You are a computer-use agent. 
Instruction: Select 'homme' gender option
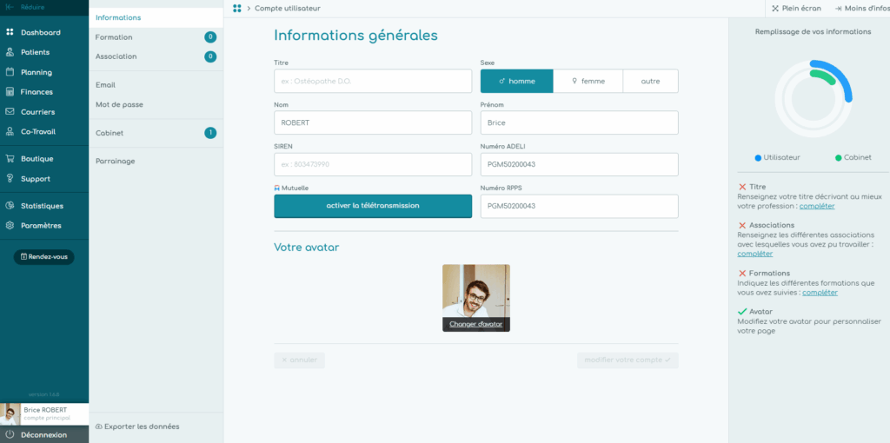[516, 81]
